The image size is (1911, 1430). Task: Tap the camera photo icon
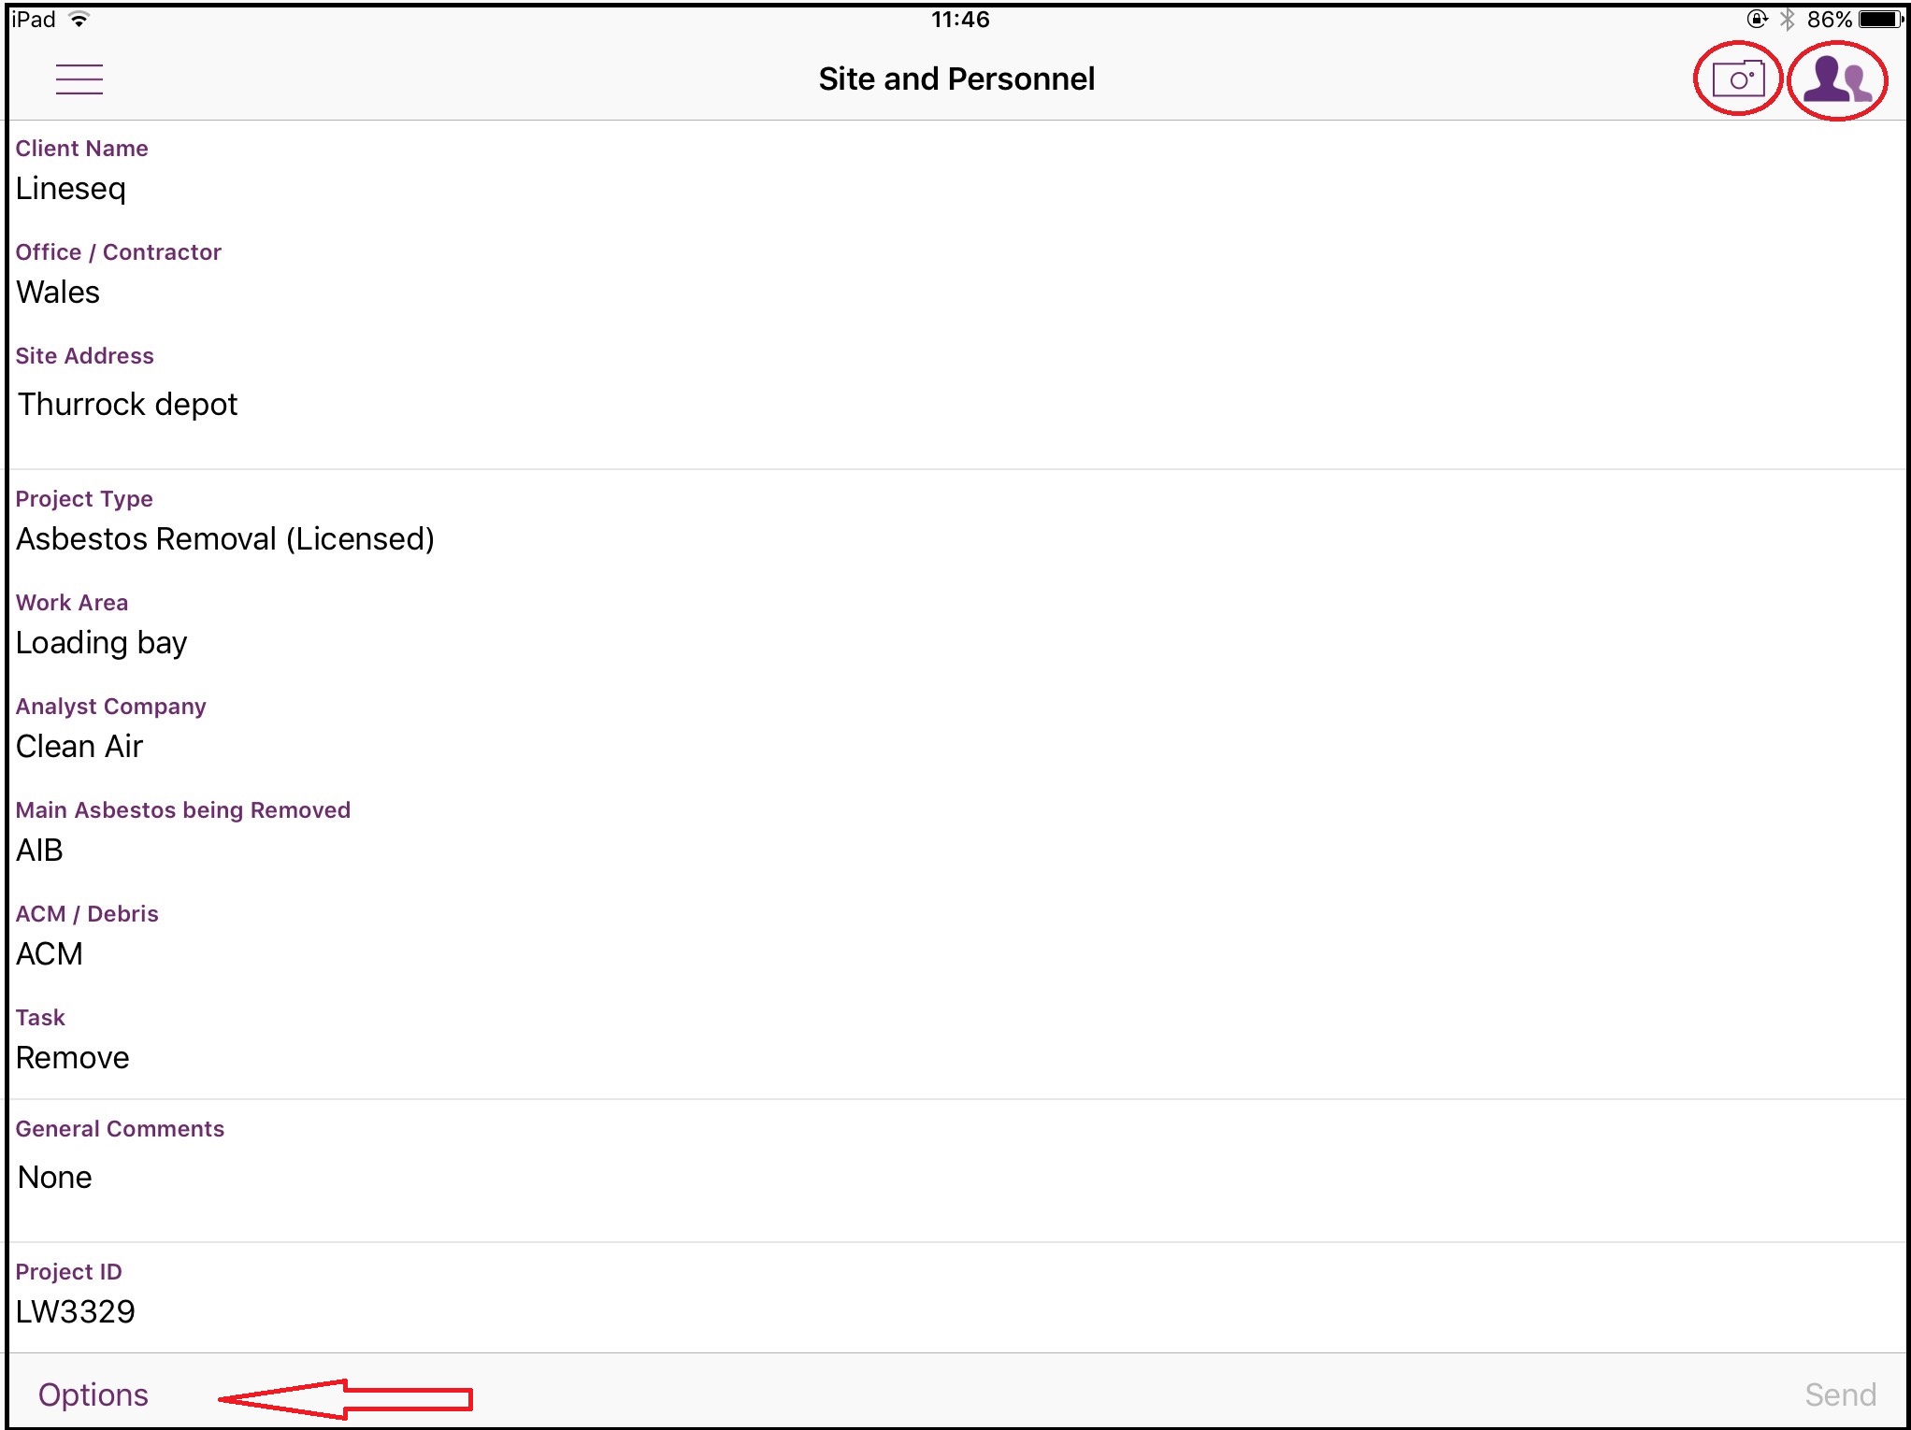click(1737, 79)
